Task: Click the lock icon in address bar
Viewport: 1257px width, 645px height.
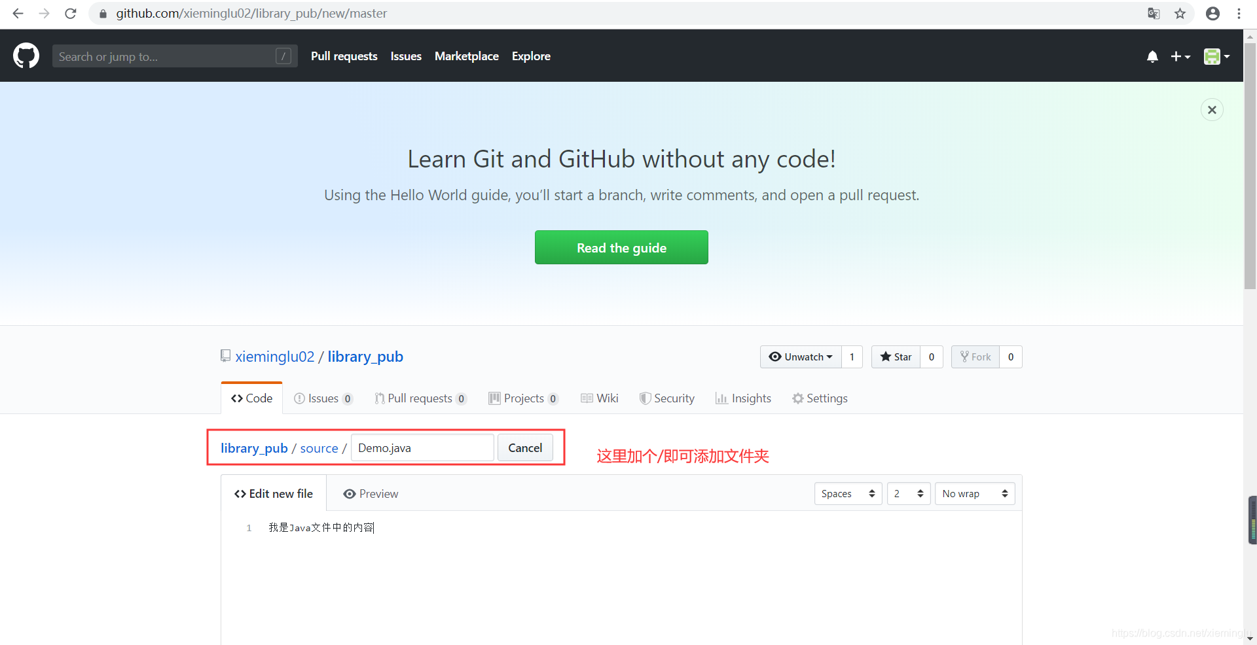Action: 103,14
